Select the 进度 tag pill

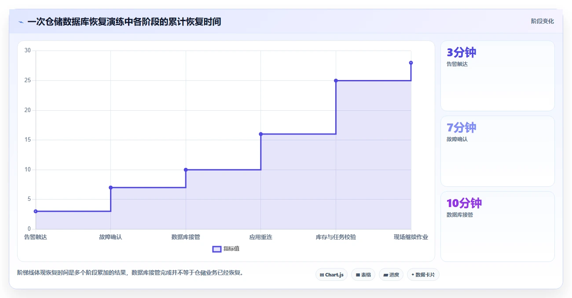click(391, 275)
